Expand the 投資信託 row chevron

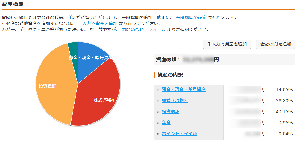tap(158, 112)
